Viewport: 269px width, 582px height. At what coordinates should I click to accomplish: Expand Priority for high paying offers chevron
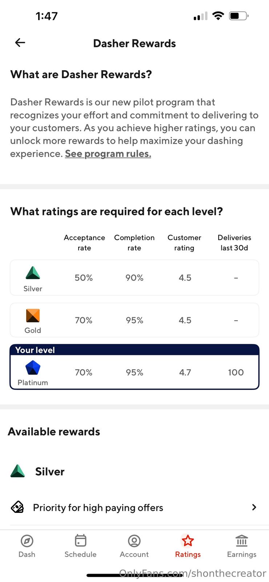coord(254,507)
